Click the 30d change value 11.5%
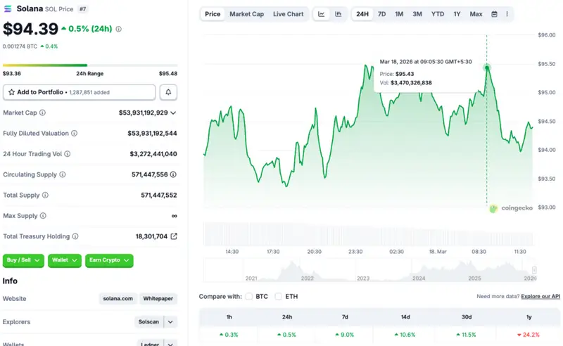The image size is (563, 346). tap(466, 335)
